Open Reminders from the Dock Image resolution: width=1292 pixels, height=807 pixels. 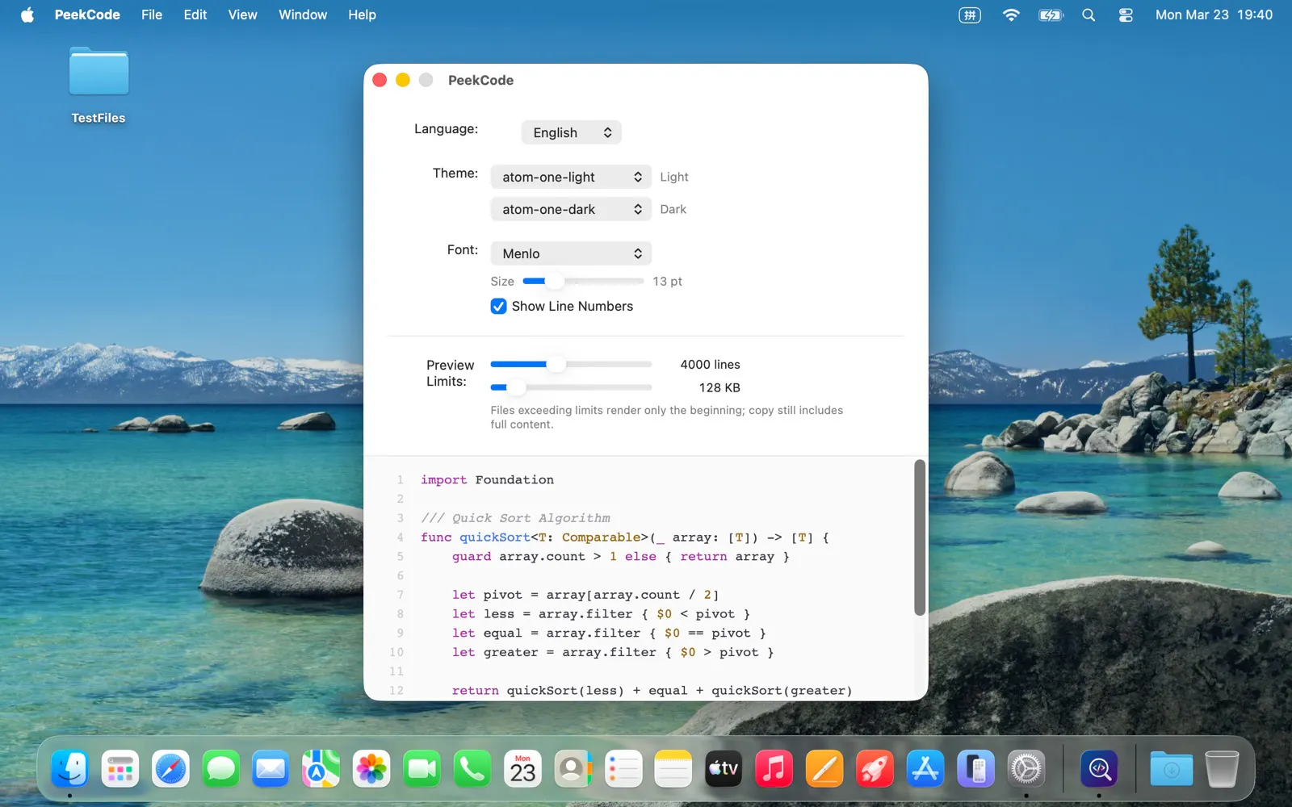[623, 769]
